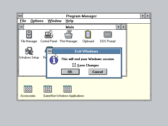Click the 'Print Manager' label text
The image size is (168, 126).
coord(69,41)
